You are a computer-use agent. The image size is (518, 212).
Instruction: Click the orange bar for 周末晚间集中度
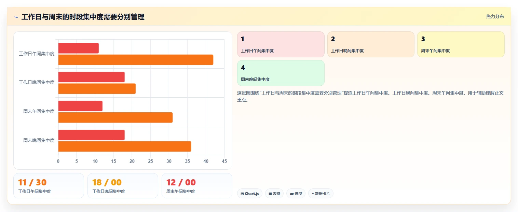125,146
